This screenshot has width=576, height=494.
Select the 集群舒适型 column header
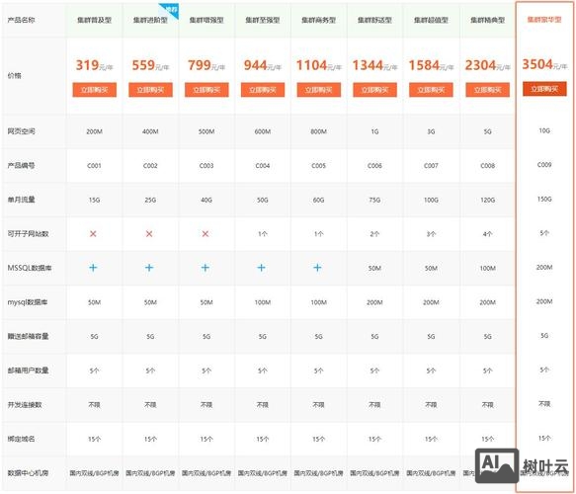pos(375,20)
